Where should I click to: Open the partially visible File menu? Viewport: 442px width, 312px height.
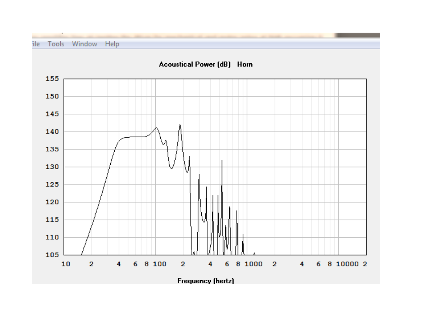pos(36,44)
